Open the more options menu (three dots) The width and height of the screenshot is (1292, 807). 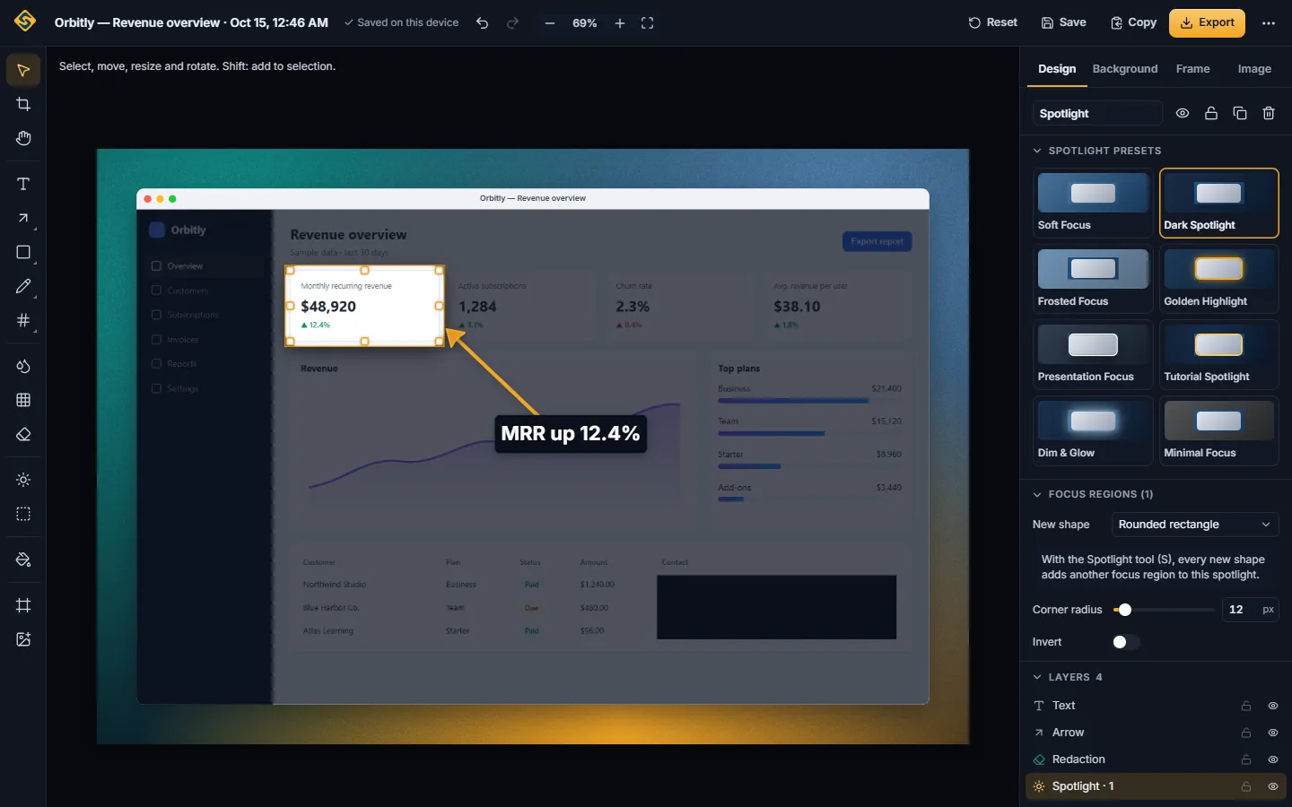point(1269,22)
